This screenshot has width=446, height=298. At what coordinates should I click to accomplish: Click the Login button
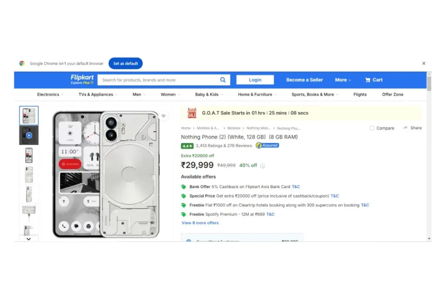tap(255, 80)
